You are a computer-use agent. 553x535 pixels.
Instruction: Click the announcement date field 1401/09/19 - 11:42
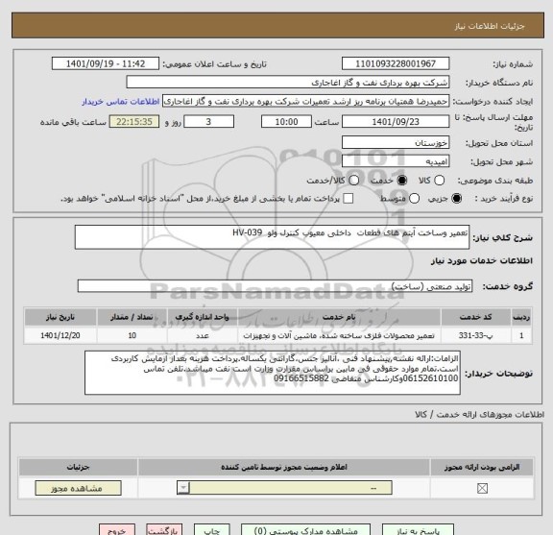pyautogui.click(x=106, y=64)
